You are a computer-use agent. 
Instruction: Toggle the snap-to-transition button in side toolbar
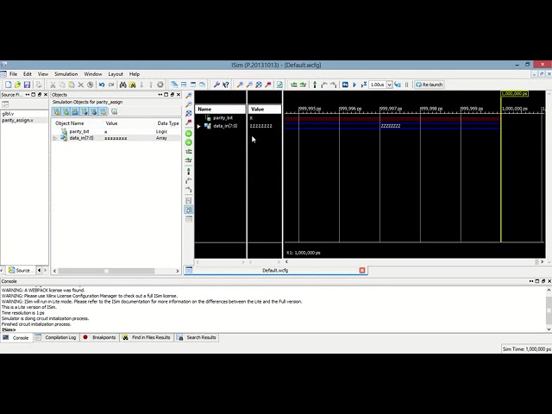point(189,210)
